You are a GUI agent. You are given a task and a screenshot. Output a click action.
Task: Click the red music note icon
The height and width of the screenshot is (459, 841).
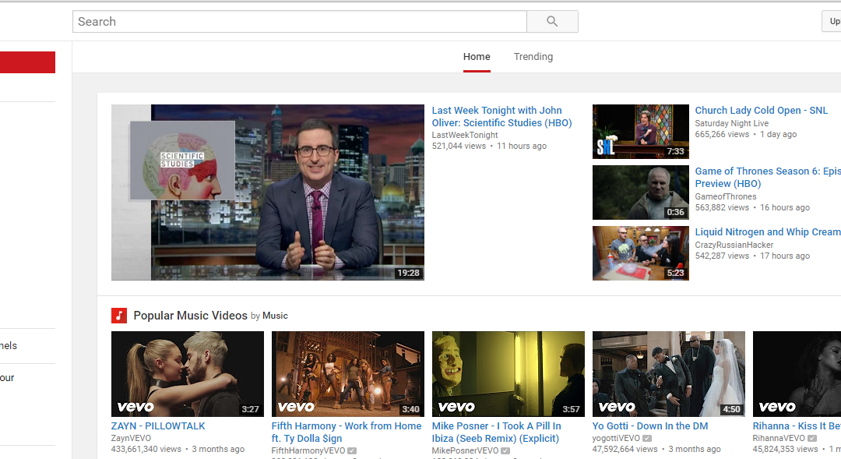coord(119,316)
